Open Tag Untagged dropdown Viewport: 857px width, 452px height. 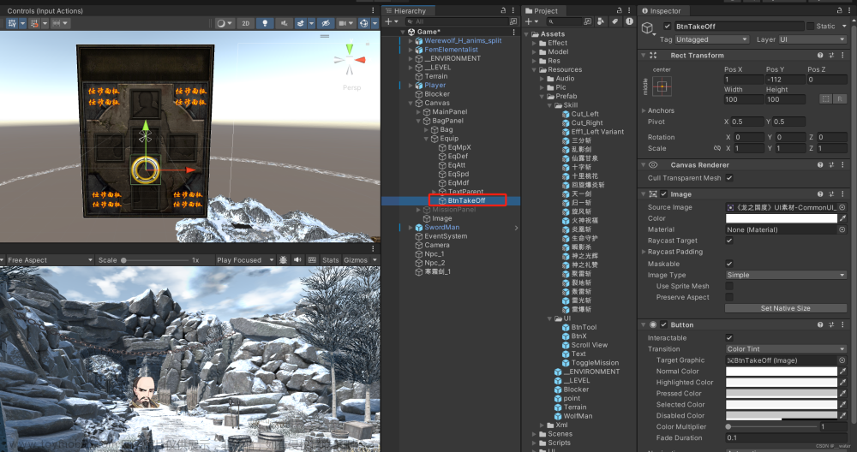[711, 39]
